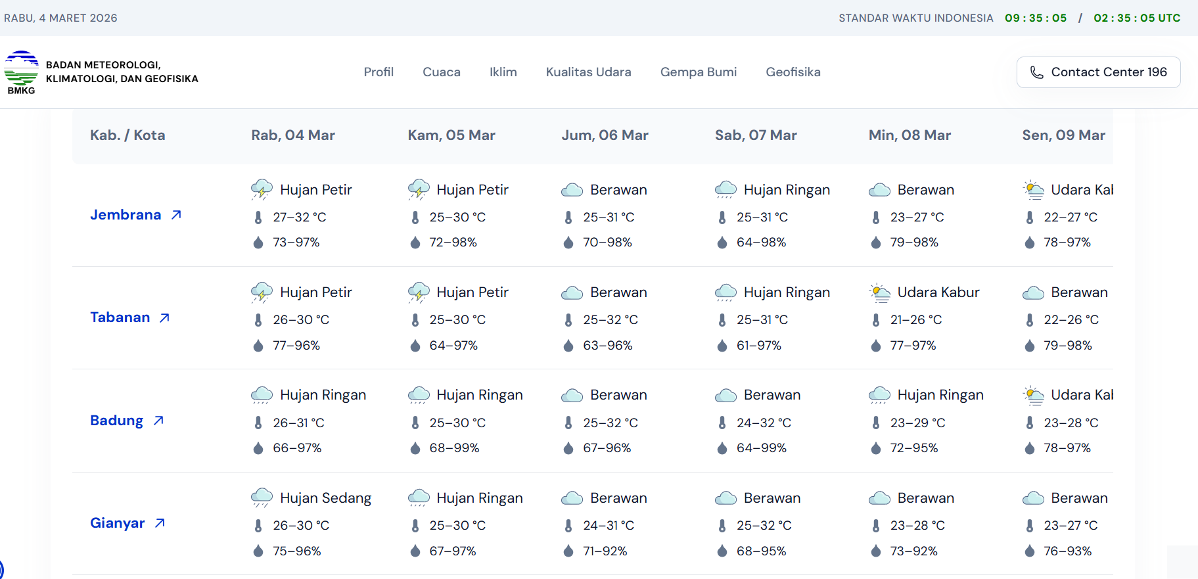Click Jembrana's external link arrow icon
This screenshot has height=579, width=1198.
[176, 215]
